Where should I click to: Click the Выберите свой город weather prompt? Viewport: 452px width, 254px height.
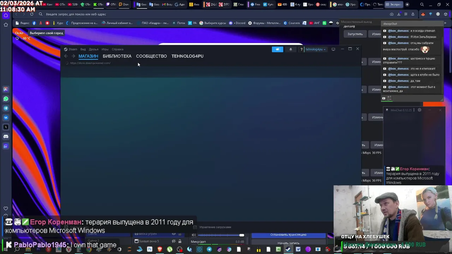[x=46, y=33]
